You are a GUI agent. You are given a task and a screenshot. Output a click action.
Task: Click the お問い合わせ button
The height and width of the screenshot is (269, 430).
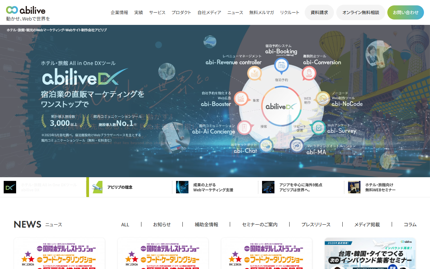click(405, 12)
